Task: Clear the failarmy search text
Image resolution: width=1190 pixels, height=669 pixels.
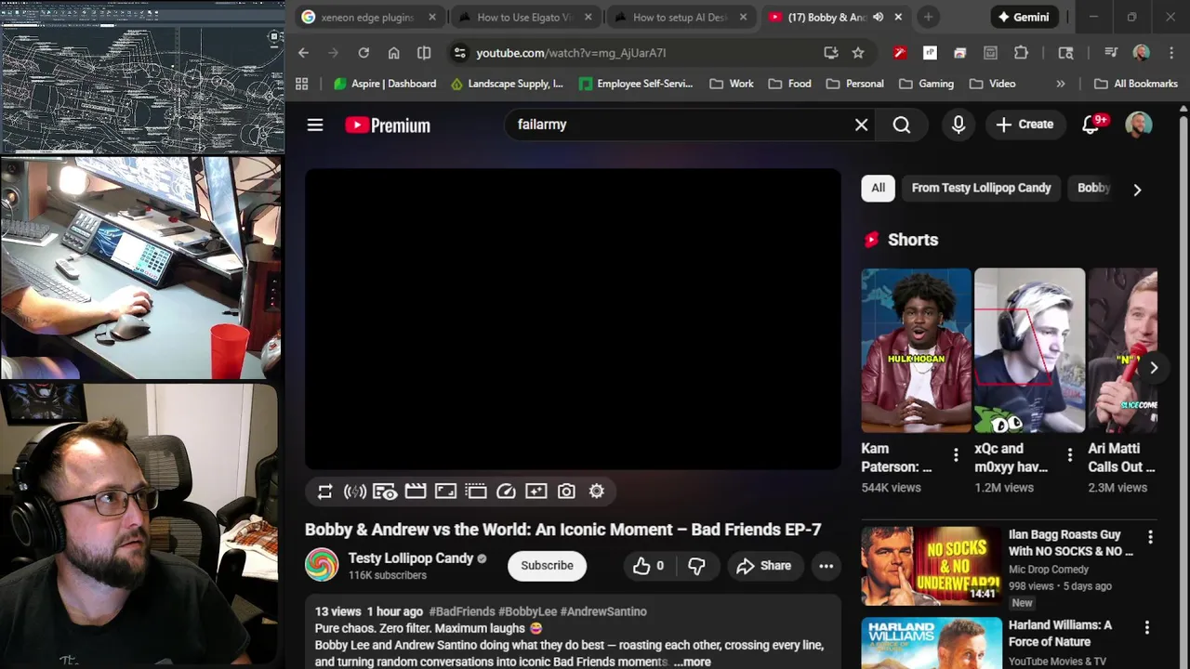Action: (x=862, y=125)
